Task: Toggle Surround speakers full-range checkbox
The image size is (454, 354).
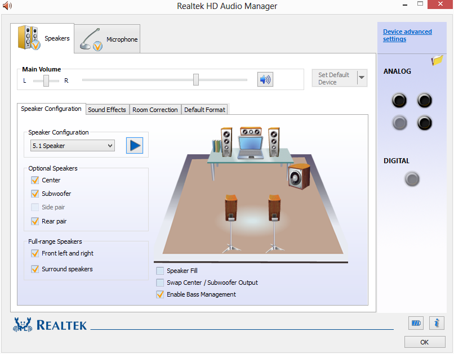Action: [35, 269]
